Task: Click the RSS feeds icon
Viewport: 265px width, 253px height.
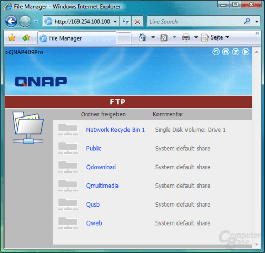Action: point(164,37)
